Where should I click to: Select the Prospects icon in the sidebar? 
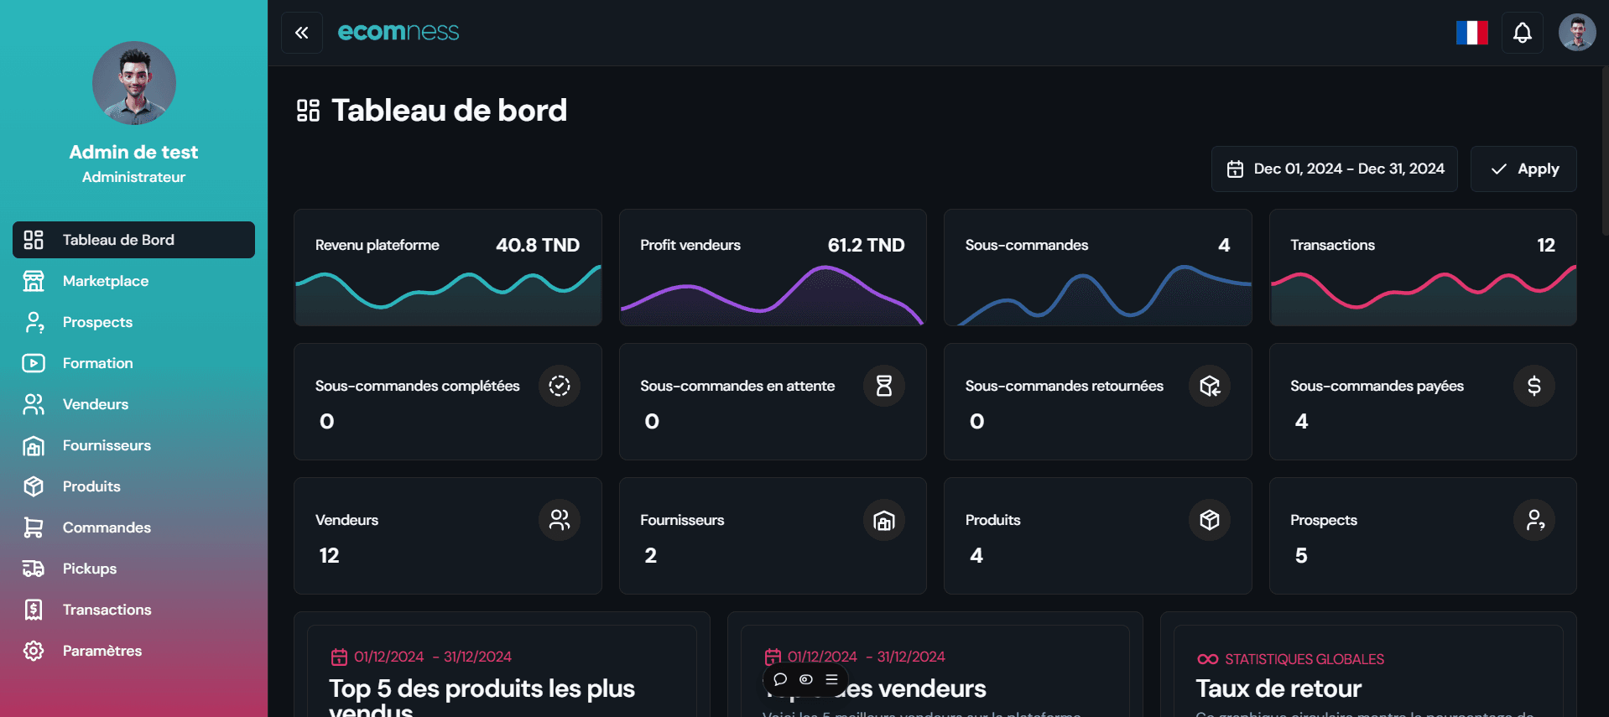34,322
